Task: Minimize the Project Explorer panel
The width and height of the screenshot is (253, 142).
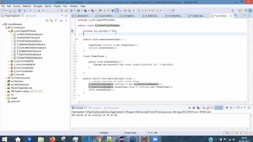Action: click(62, 15)
